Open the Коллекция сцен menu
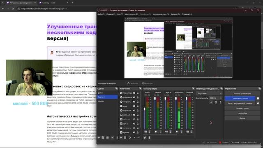The height and width of the screenshot is (148, 263). pos(161,14)
